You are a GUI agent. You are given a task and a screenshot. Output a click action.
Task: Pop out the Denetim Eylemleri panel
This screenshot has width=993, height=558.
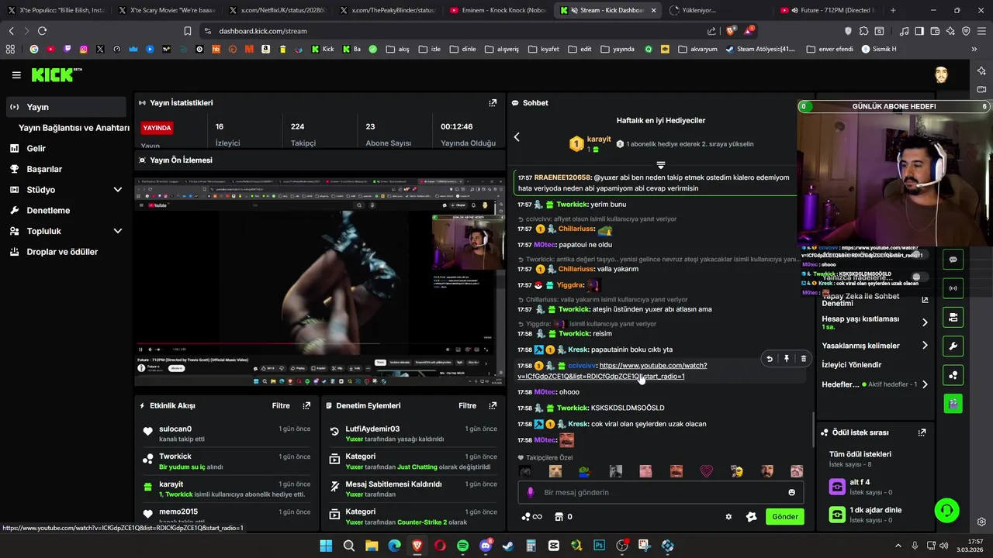click(493, 405)
